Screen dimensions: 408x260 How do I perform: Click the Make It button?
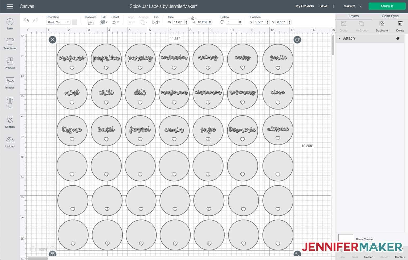tap(387, 6)
